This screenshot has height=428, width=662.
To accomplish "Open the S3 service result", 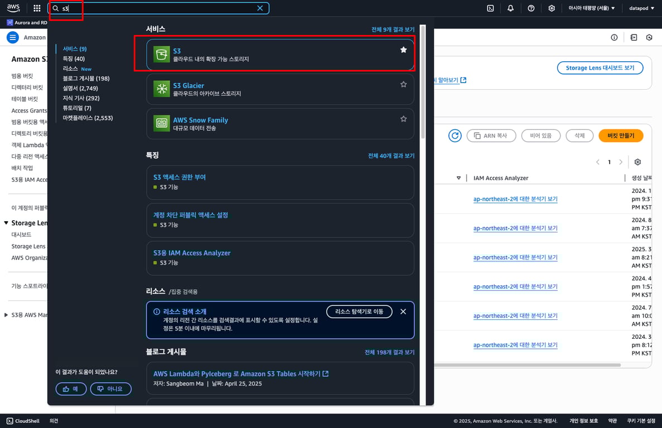I will point(281,55).
